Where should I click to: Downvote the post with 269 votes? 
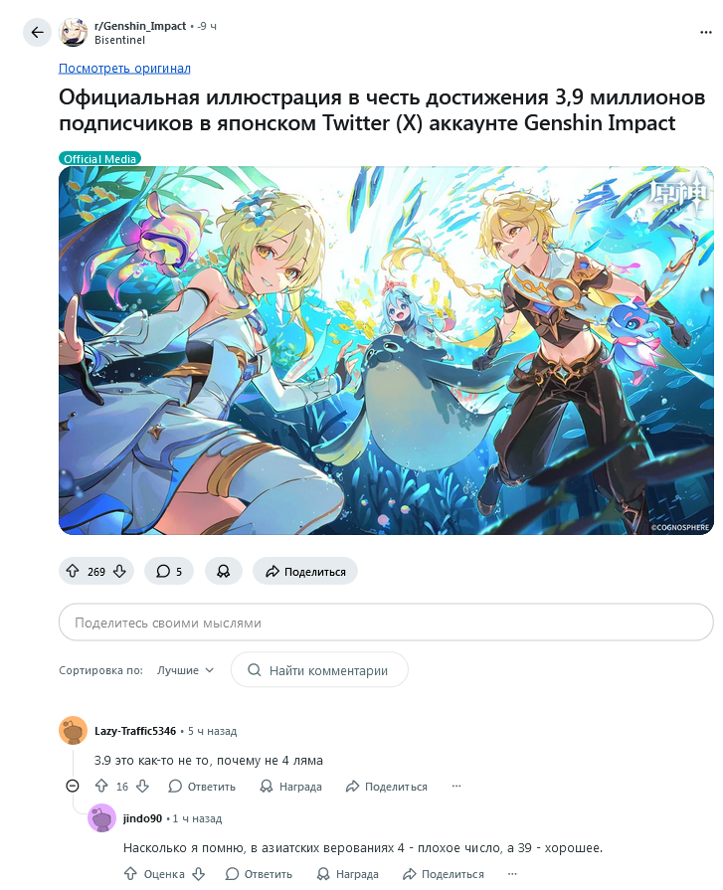119,571
